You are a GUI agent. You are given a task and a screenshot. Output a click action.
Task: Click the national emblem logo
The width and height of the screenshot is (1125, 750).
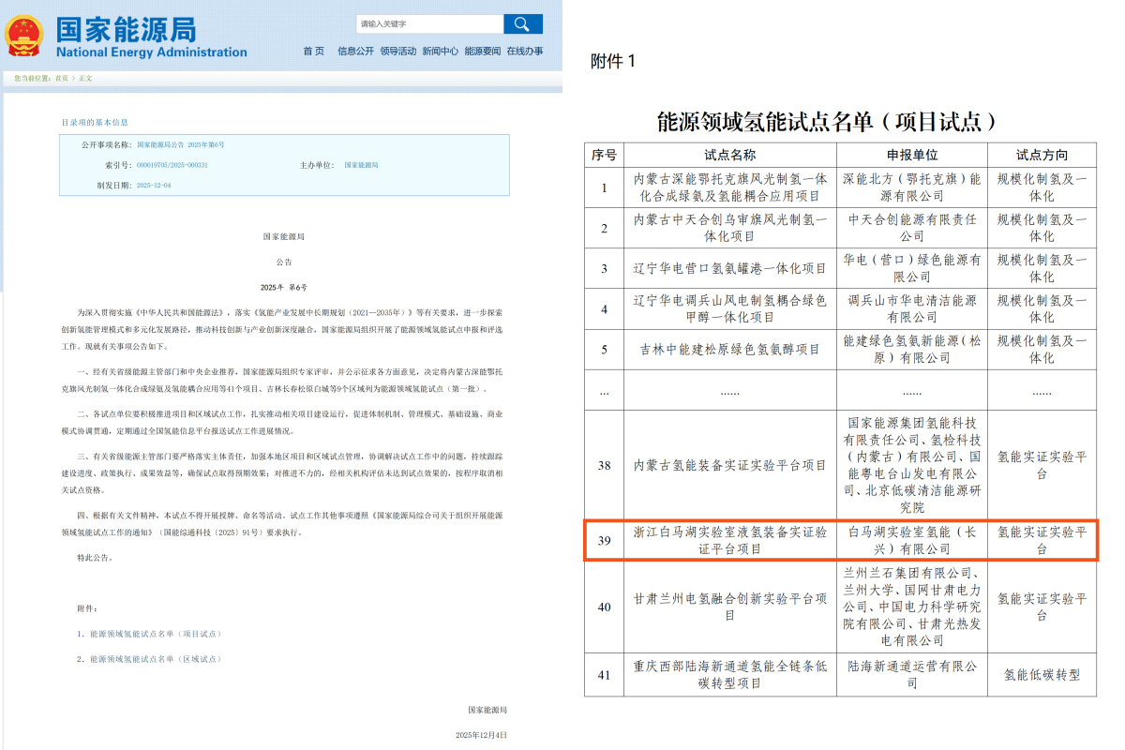(23, 36)
